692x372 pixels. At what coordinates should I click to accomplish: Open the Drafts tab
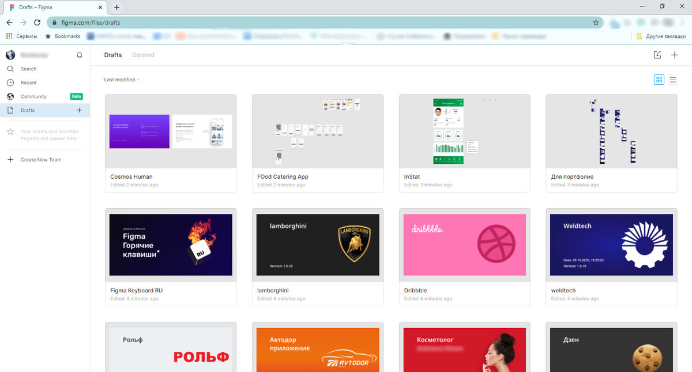tap(113, 55)
